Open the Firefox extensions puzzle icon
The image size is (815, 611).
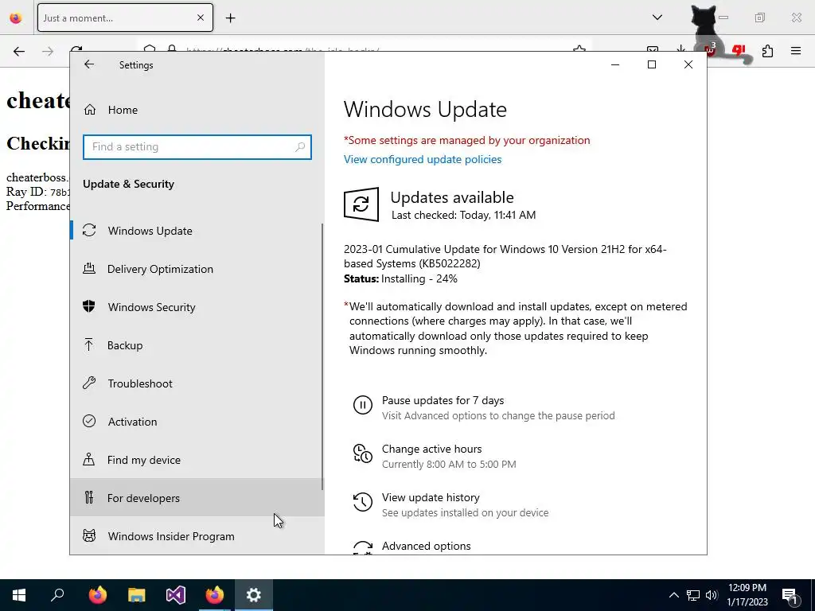(x=768, y=51)
